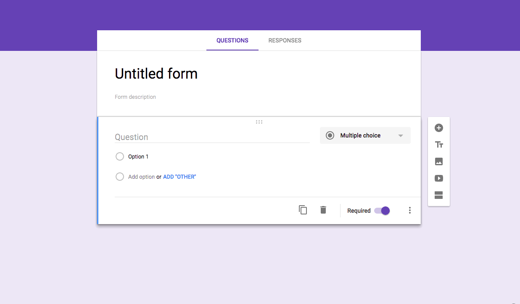Viewport: 520px width, 304px height.
Task: Click the Add option text
Action: 141,177
